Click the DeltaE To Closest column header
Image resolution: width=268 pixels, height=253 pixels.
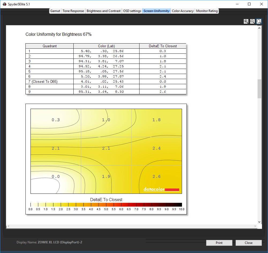(x=163, y=46)
